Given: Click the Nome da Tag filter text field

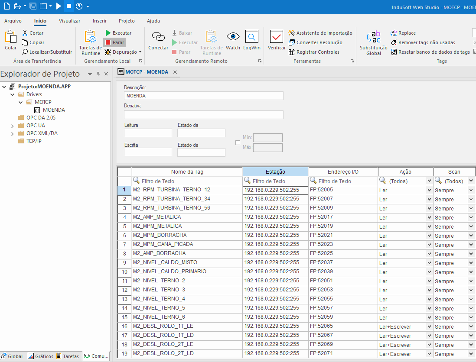Looking at the screenshot, I should pos(187,181).
